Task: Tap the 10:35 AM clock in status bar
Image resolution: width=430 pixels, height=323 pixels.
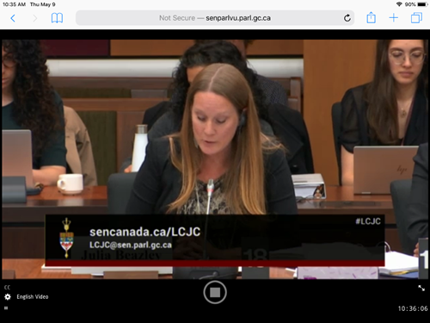Action: (14, 4)
